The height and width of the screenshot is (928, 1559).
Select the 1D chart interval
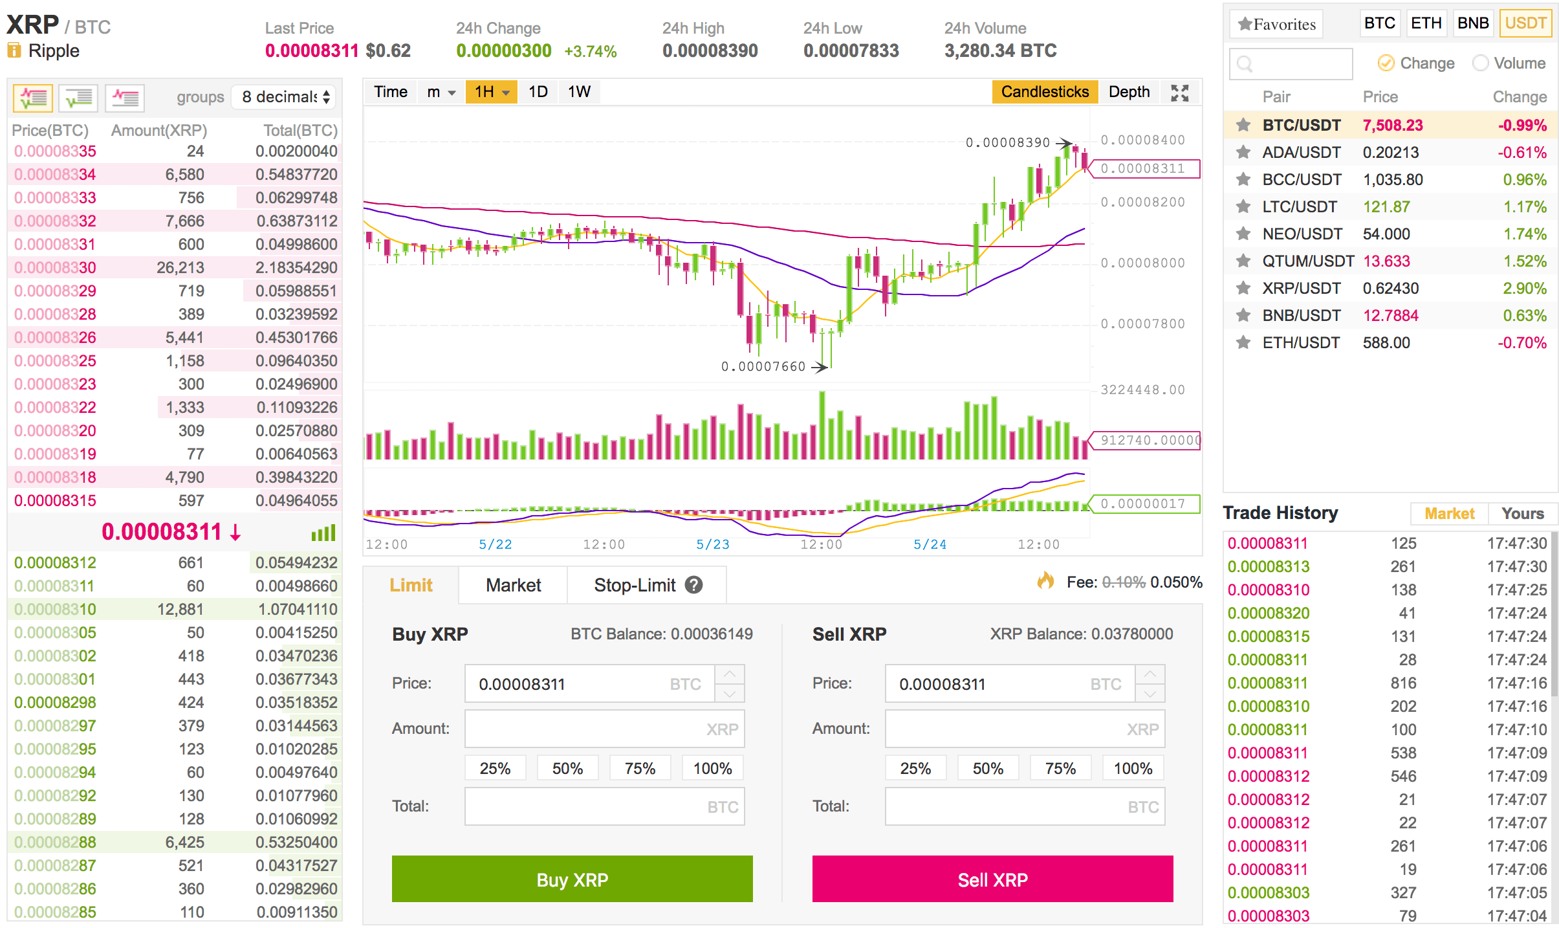(x=538, y=92)
